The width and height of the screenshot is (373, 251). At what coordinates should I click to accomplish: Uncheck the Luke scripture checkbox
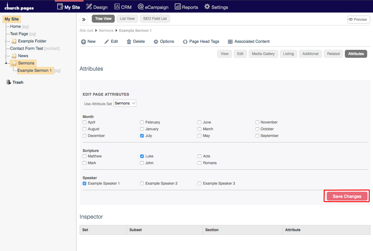pos(142,156)
